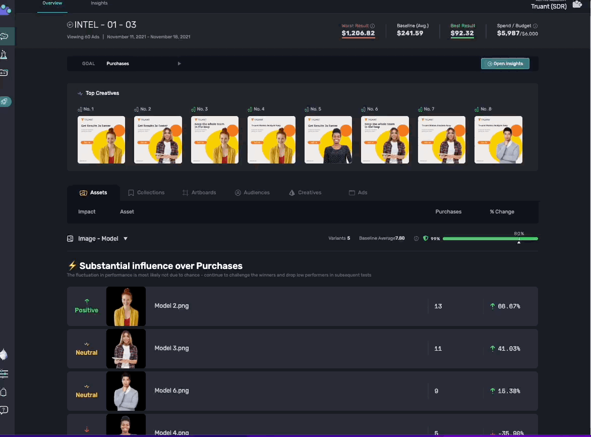Click info icon next to Worst Result

pyautogui.click(x=373, y=26)
